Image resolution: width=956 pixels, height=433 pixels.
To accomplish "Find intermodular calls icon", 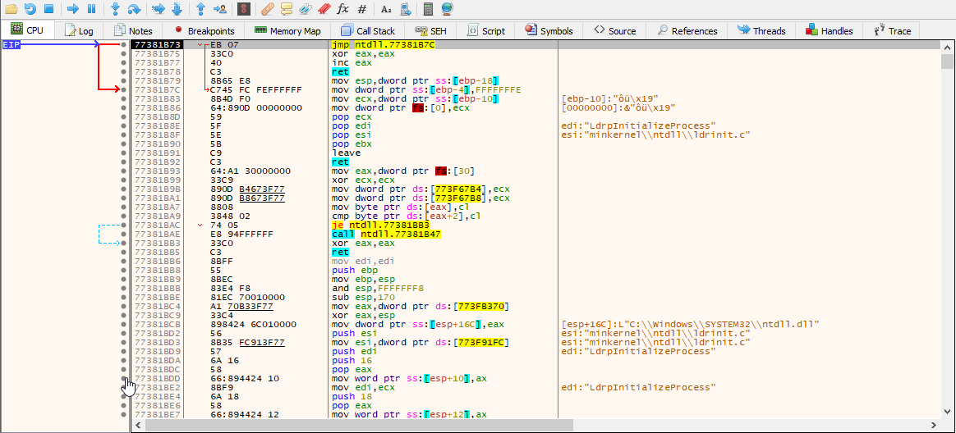I will [405, 8].
